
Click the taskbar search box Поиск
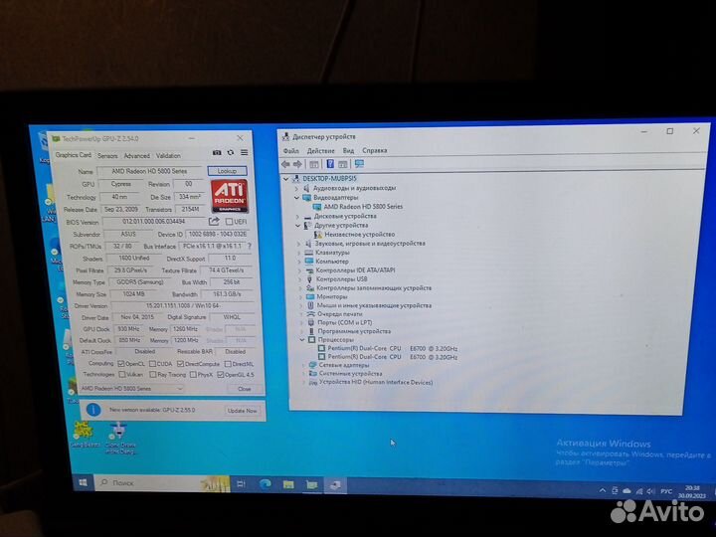[162, 483]
